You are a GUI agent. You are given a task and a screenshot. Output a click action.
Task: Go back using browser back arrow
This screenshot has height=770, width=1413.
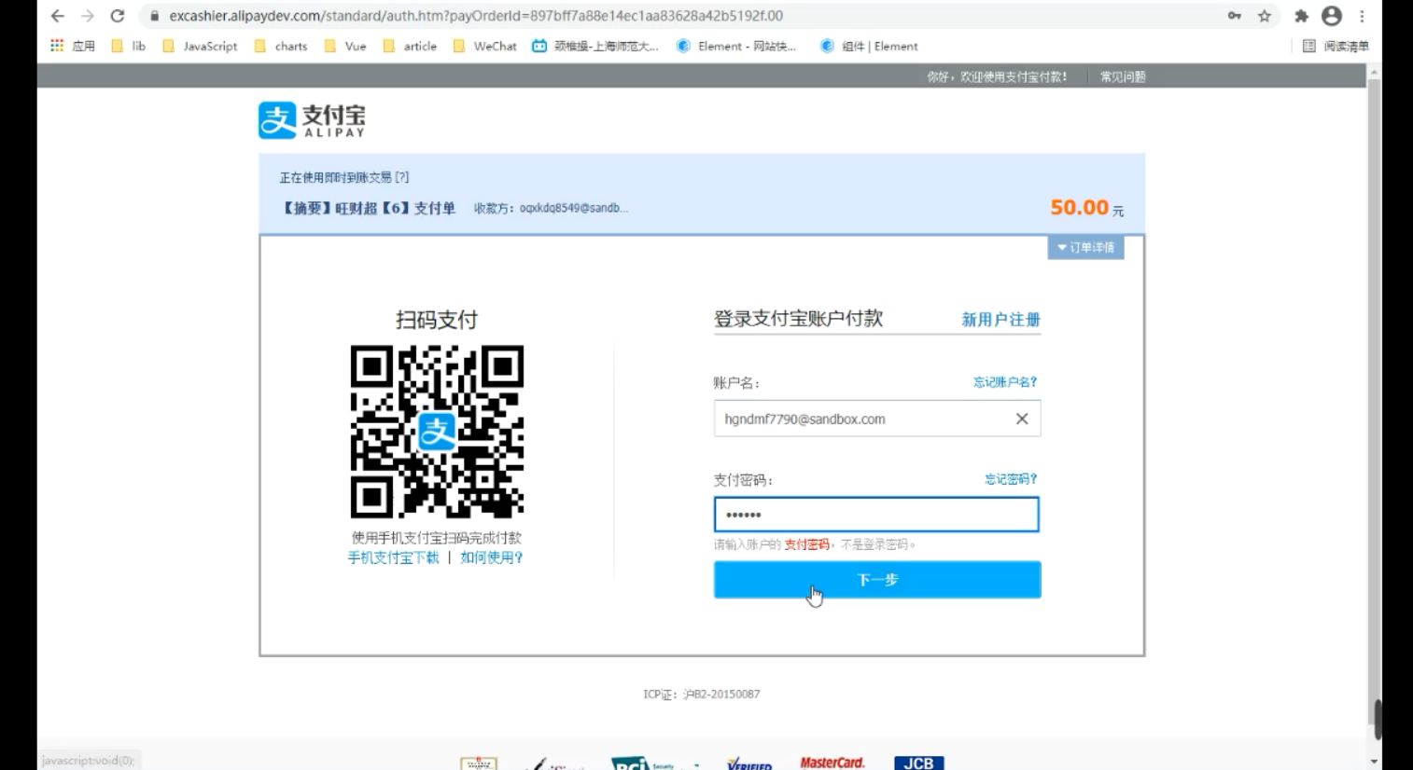58,16
